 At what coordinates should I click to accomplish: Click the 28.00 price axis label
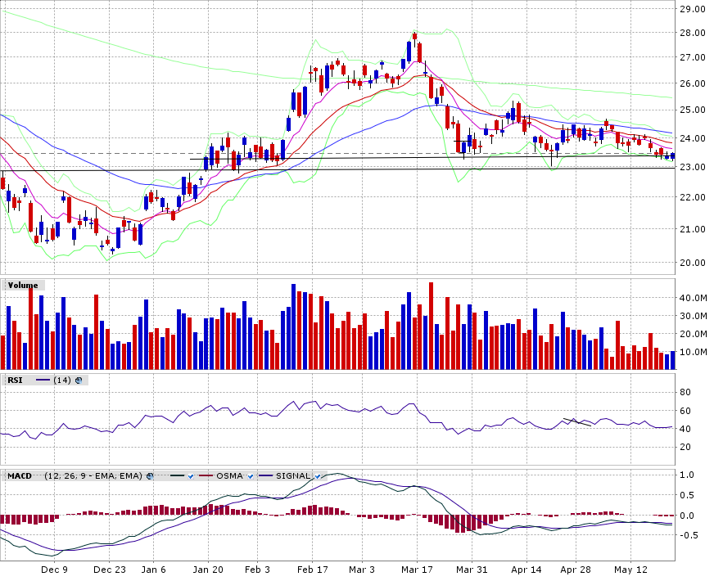(693, 34)
